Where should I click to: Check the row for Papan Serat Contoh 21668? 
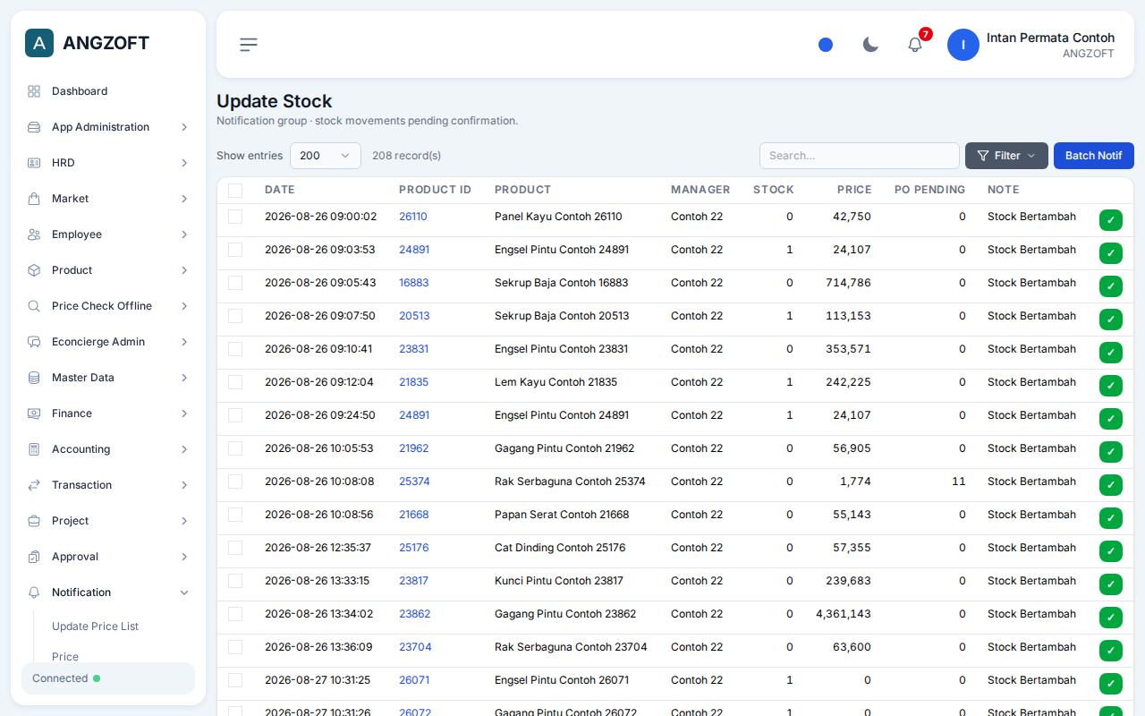pos(235,515)
